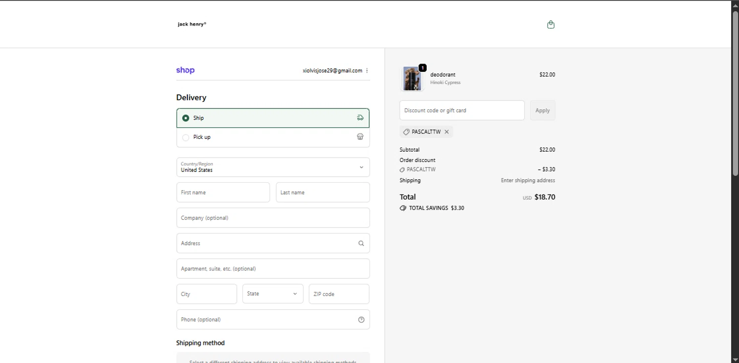Click the Enter shipping address text

point(528,180)
